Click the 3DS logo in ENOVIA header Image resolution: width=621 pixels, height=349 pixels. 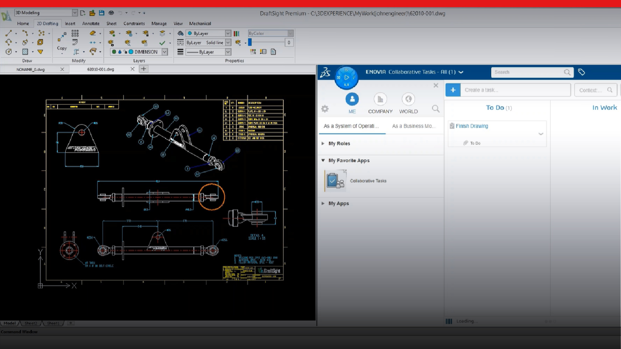pos(325,72)
